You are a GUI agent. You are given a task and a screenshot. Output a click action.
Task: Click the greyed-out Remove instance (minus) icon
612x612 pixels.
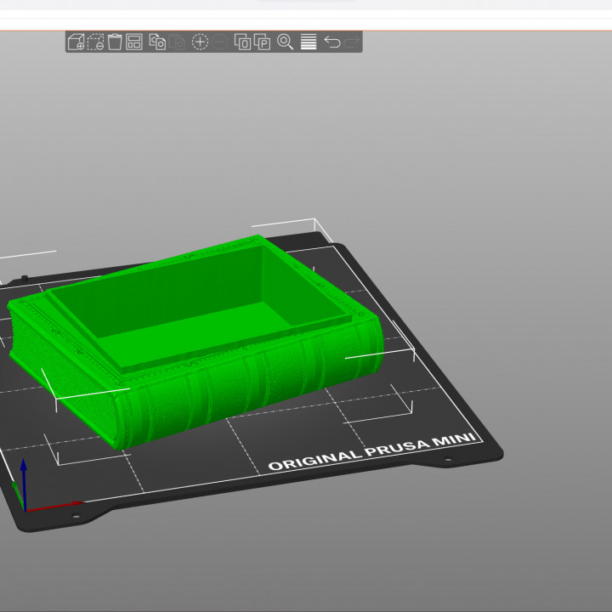coord(219,42)
